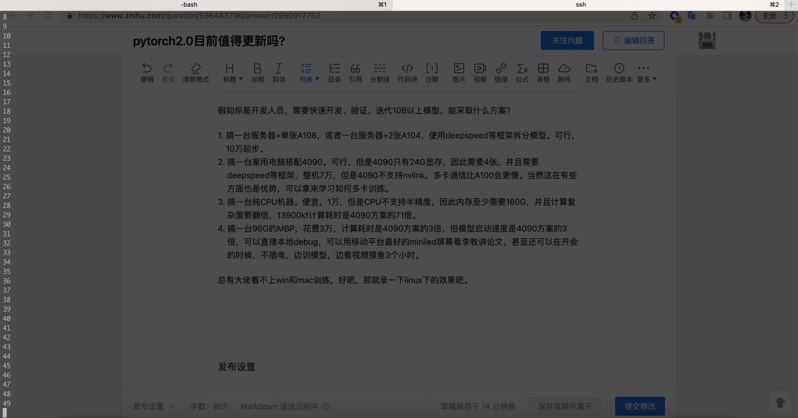Screen dimensions: 798x418
Task: Click 保存草稿并离开 to save draft
Action: (x=565, y=406)
